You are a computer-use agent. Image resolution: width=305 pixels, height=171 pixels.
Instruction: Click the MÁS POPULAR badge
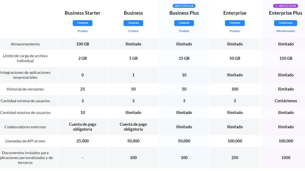point(184,6)
